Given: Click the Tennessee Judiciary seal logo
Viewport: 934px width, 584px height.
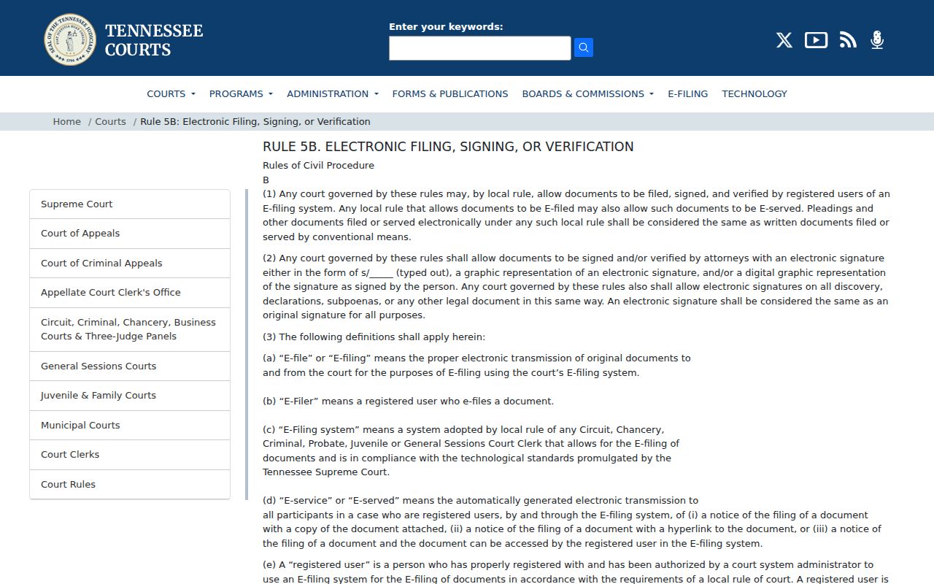Looking at the screenshot, I should point(70,39).
